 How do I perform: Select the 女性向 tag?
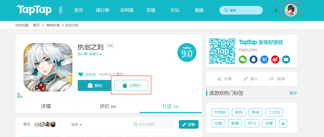(x=220, y=112)
